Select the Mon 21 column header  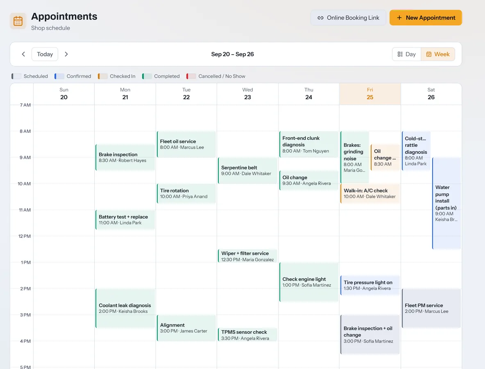point(125,94)
